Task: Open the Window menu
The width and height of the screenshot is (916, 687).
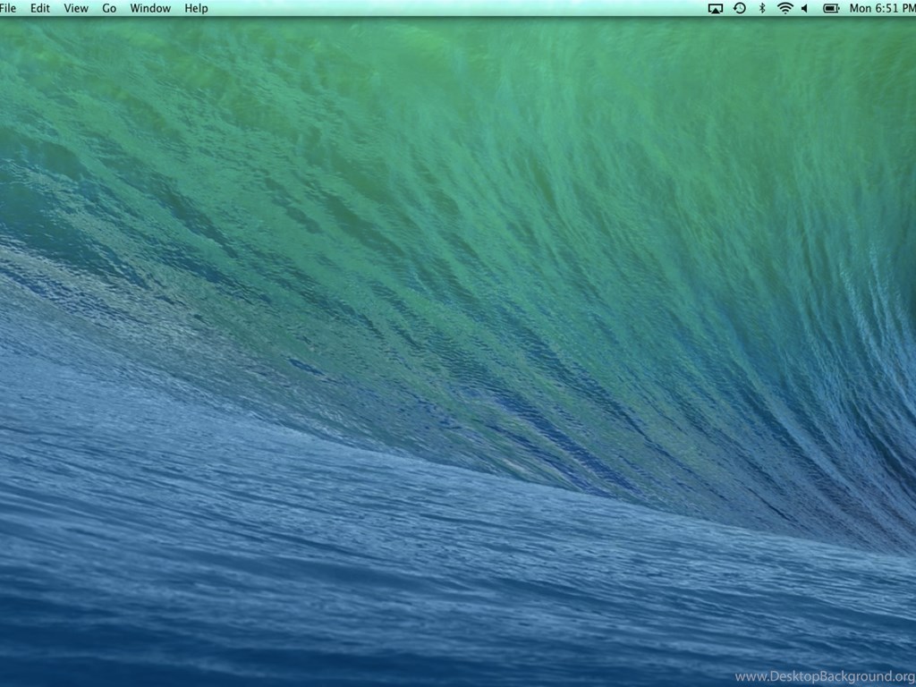Action: point(150,8)
